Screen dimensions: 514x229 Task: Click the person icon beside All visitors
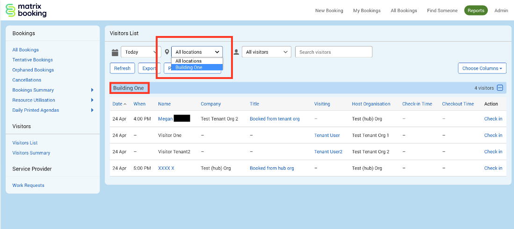(237, 52)
